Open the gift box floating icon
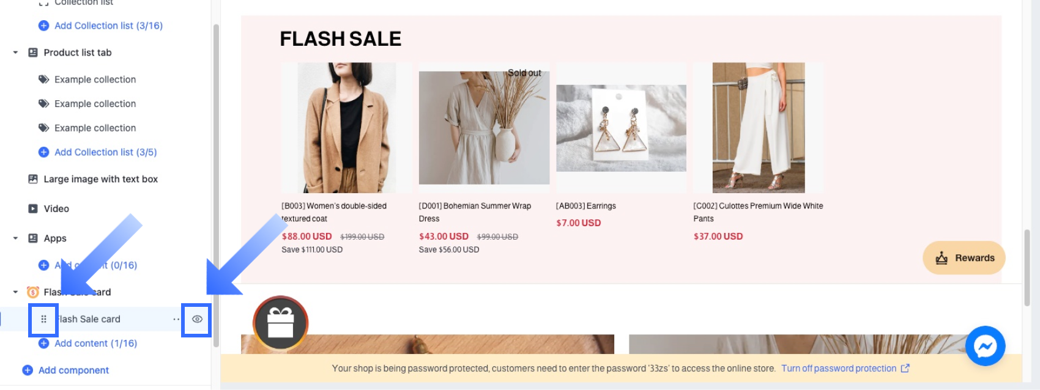1040x390 pixels. [280, 323]
